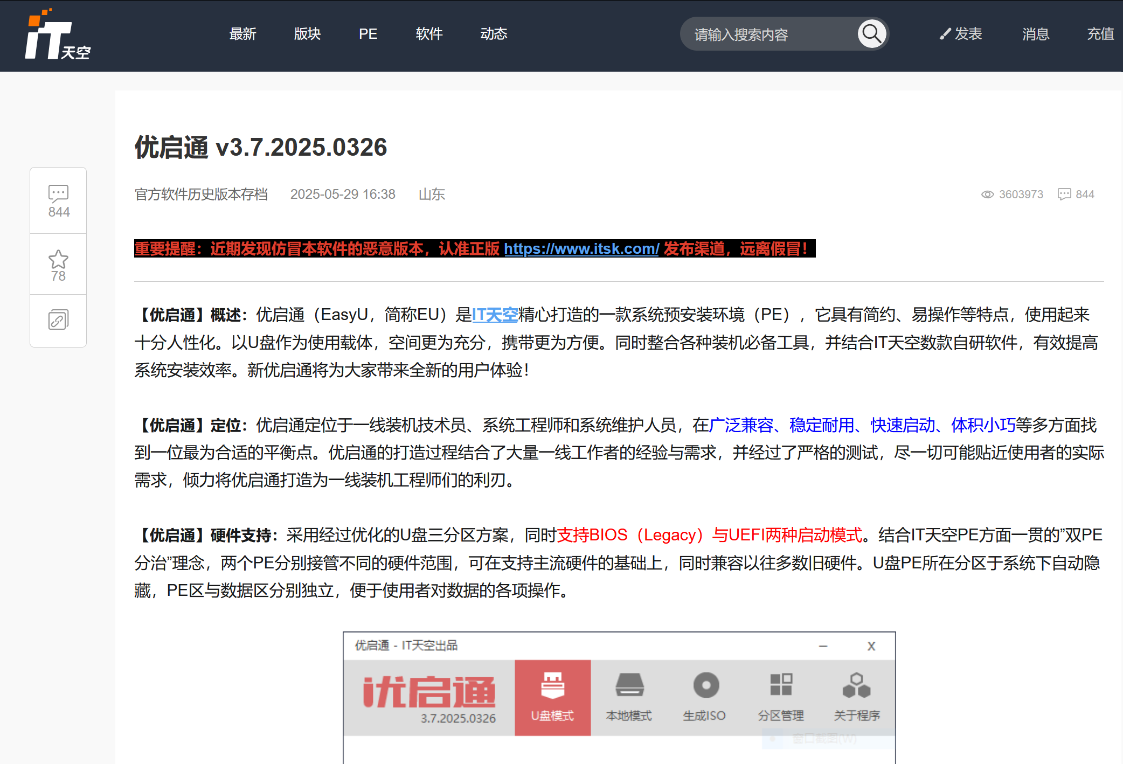
Task: Click the magnifier search button
Action: [872, 34]
